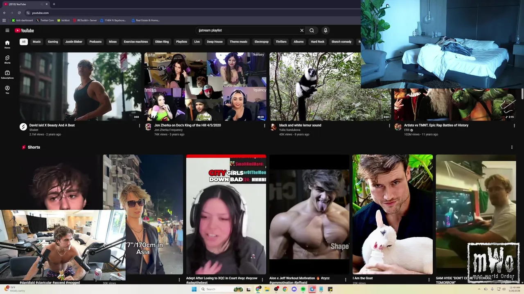
Task: Select the All filter chip
Action: [24, 42]
